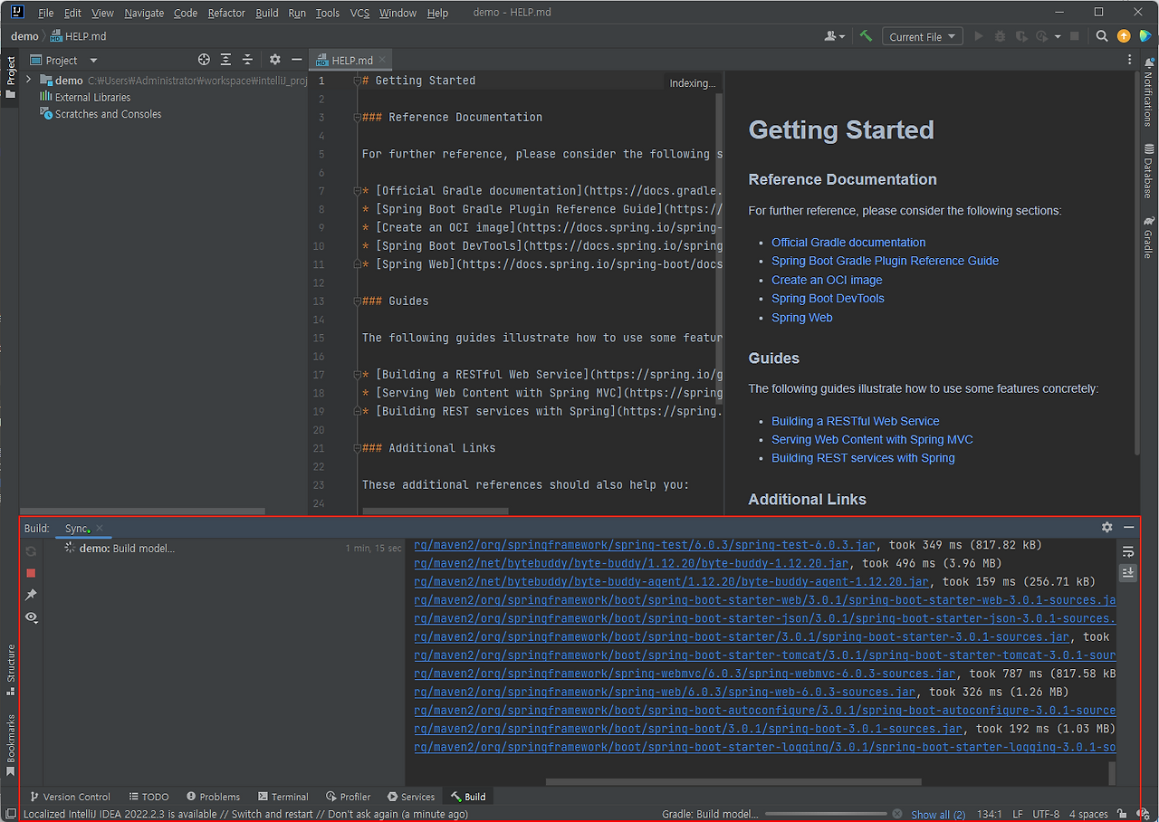The height and width of the screenshot is (822, 1159).
Task: Click Collapse All in Project panel
Action: [247, 60]
